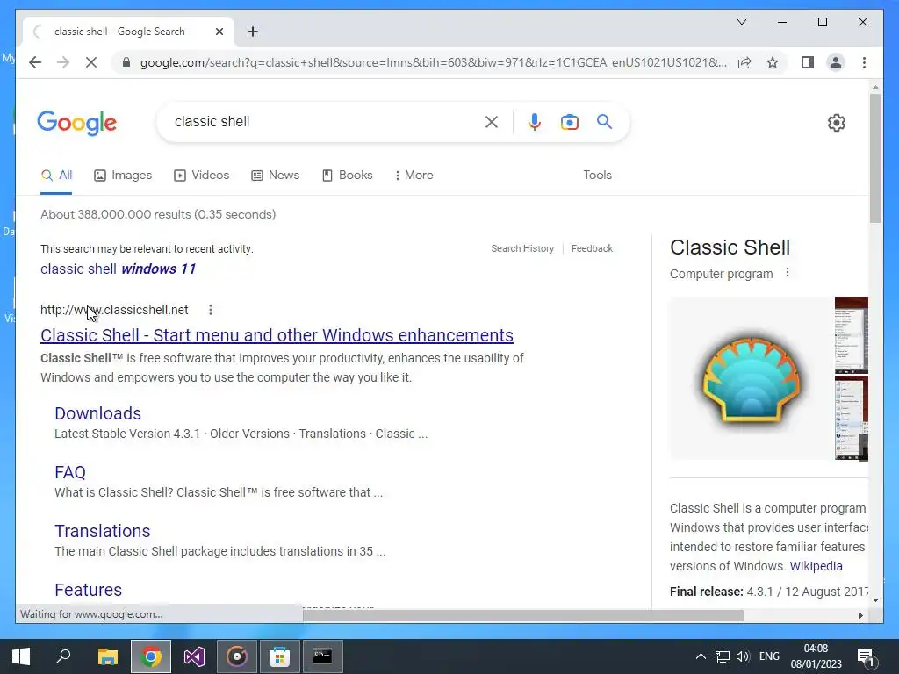Open the Downloads sitelink
This screenshot has height=674, width=899.
pos(98,413)
